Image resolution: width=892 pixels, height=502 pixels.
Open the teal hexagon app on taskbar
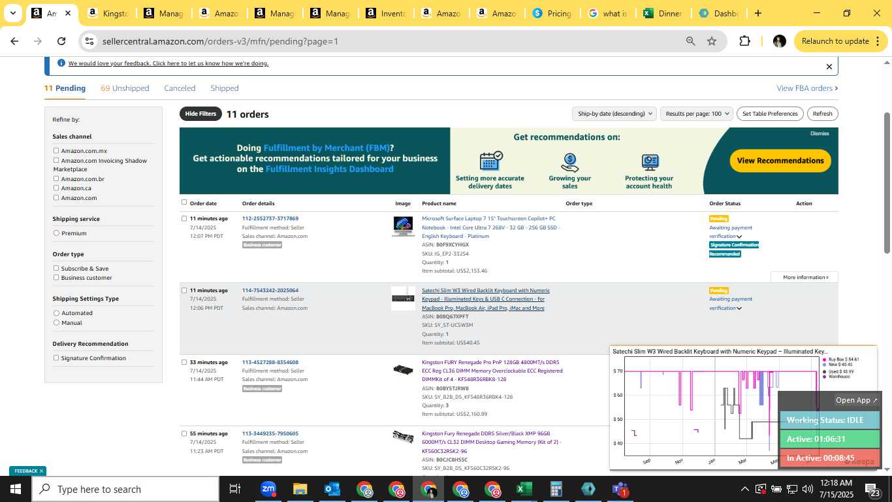(x=588, y=489)
